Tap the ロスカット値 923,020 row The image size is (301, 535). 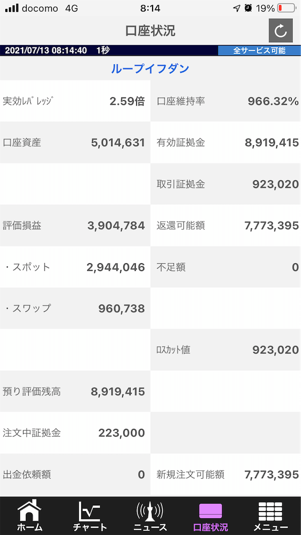(226, 350)
